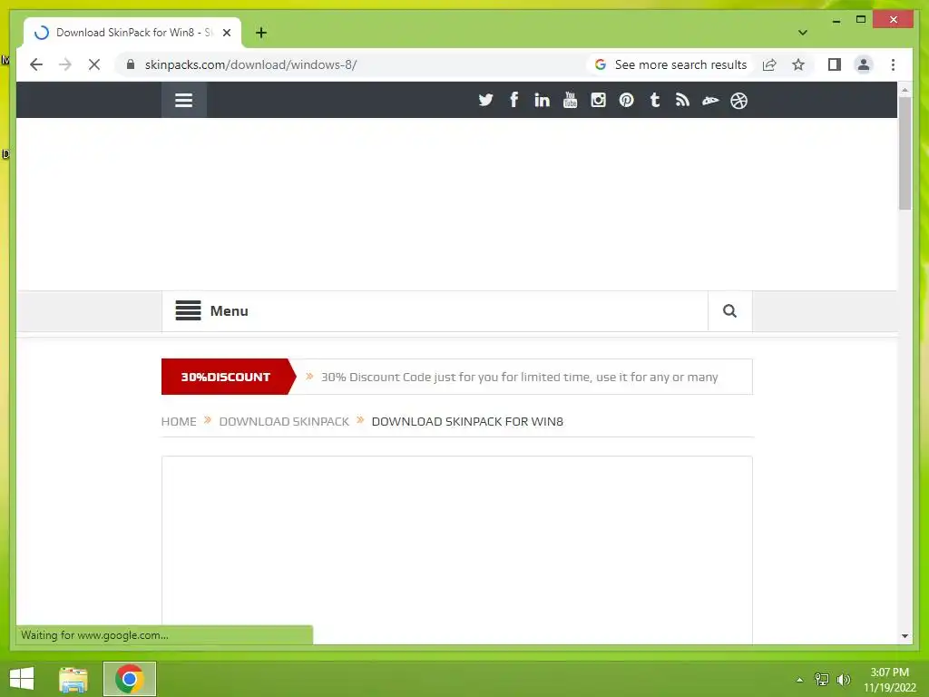This screenshot has height=697, width=929.
Task: Go back to the previous page
Action: pyautogui.click(x=36, y=64)
